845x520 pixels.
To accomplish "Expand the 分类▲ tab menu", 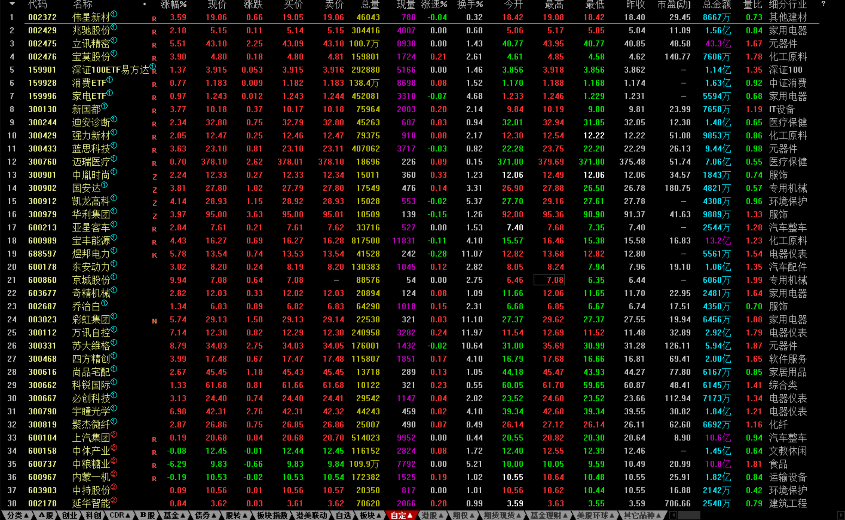I will [18, 515].
